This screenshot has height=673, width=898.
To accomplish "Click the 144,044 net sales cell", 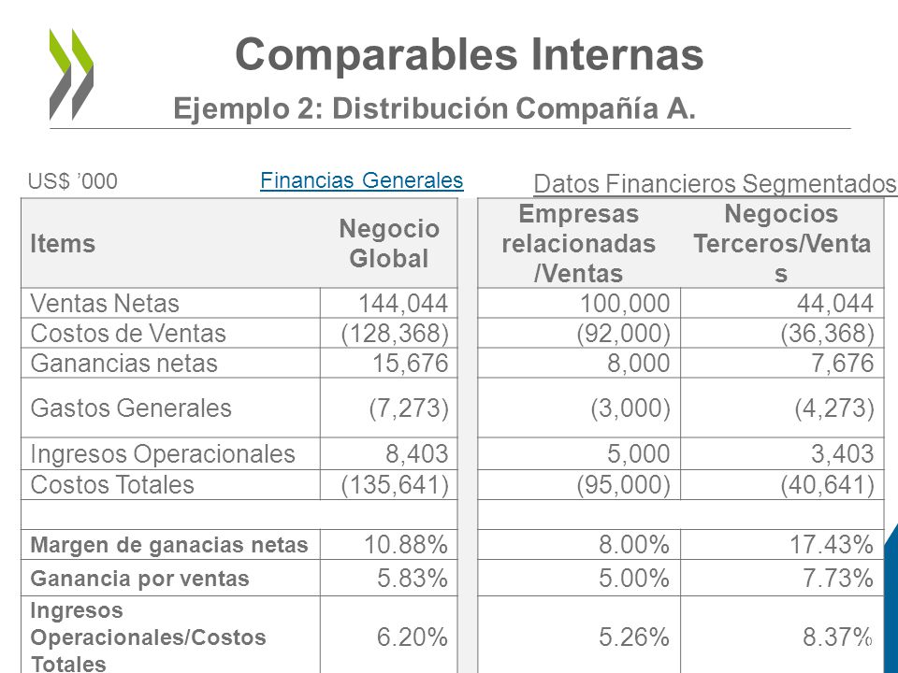I will click(x=403, y=303).
